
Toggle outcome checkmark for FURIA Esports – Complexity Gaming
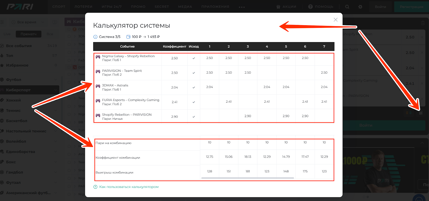pos(194,102)
